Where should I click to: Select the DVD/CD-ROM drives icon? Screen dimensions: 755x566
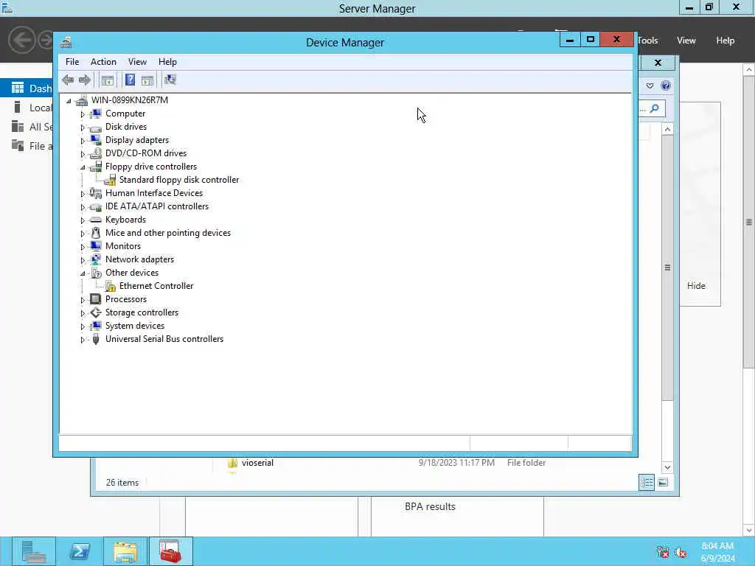[96, 153]
